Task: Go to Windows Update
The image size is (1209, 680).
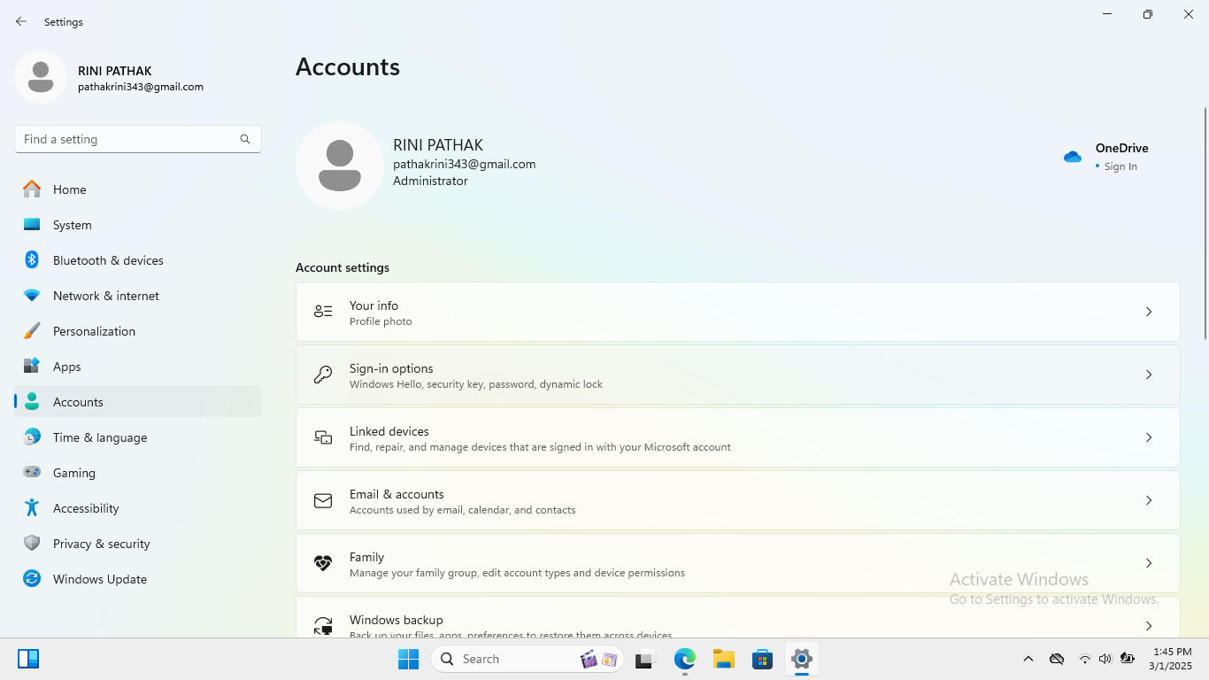Action: pyautogui.click(x=138, y=579)
